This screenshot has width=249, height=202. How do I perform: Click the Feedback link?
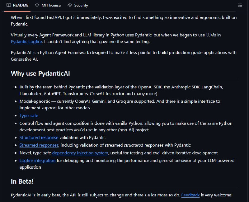(x=190, y=195)
